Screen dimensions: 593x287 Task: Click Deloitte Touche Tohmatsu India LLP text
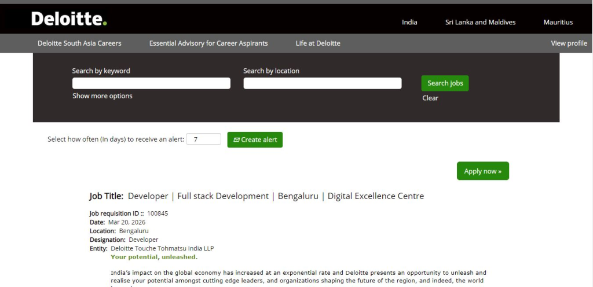(x=162, y=248)
